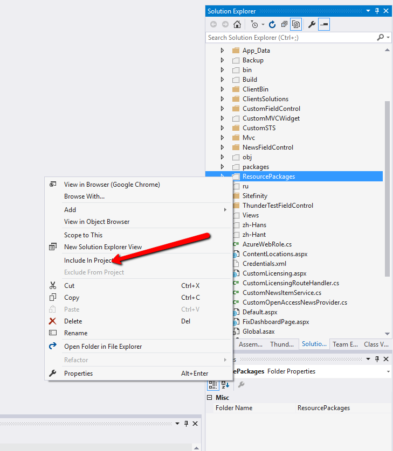Click the Solution Explorer vertical scrollbar thumb

387,188
